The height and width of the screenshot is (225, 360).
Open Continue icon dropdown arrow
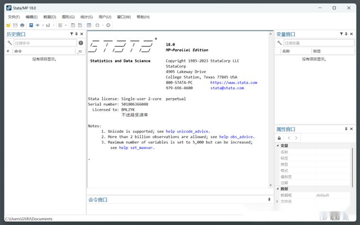[x=103, y=25]
